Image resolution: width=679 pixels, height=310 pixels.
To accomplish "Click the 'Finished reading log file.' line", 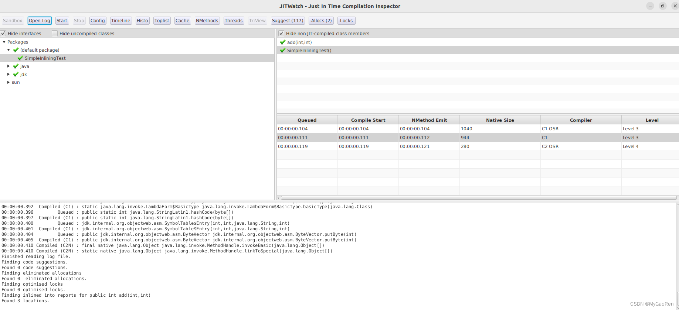I will tap(36, 256).
